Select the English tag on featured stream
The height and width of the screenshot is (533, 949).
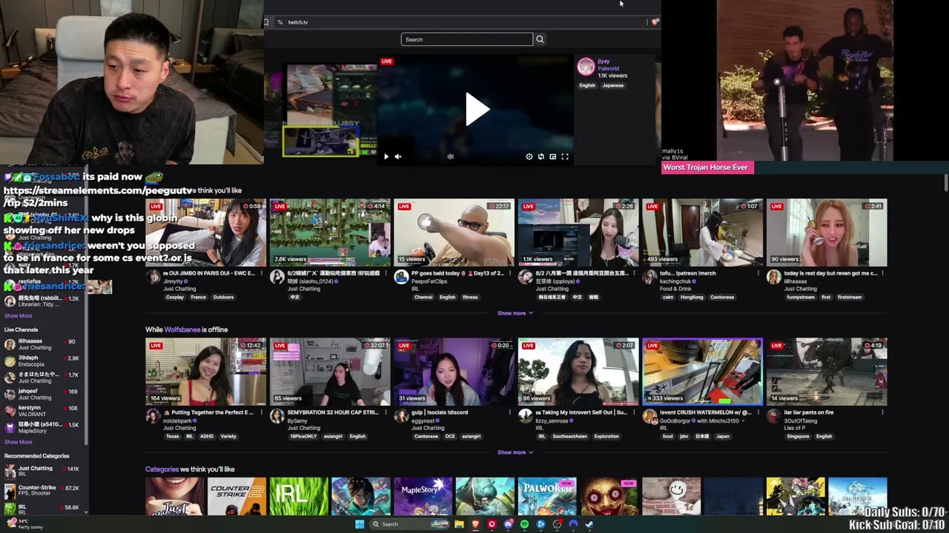click(x=587, y=85)
